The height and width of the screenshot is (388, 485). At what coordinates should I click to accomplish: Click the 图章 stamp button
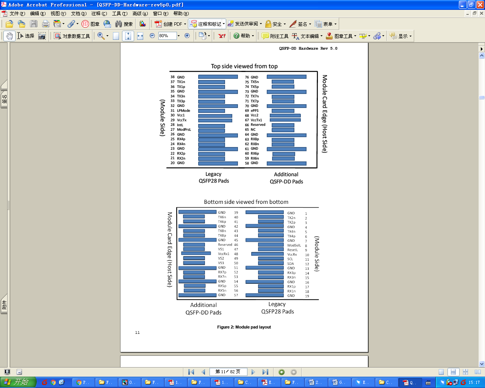[x=91, y=24]
